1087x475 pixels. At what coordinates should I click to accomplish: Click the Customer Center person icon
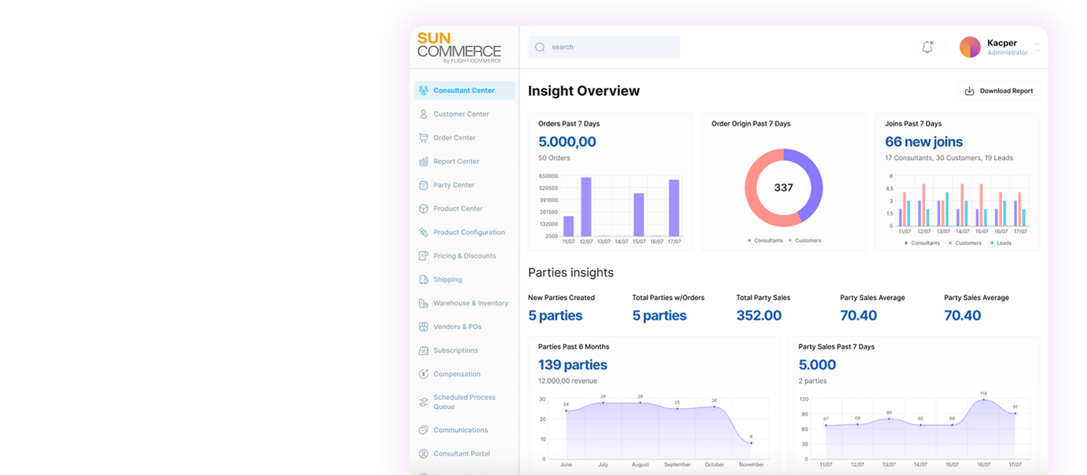click(423, 114)
